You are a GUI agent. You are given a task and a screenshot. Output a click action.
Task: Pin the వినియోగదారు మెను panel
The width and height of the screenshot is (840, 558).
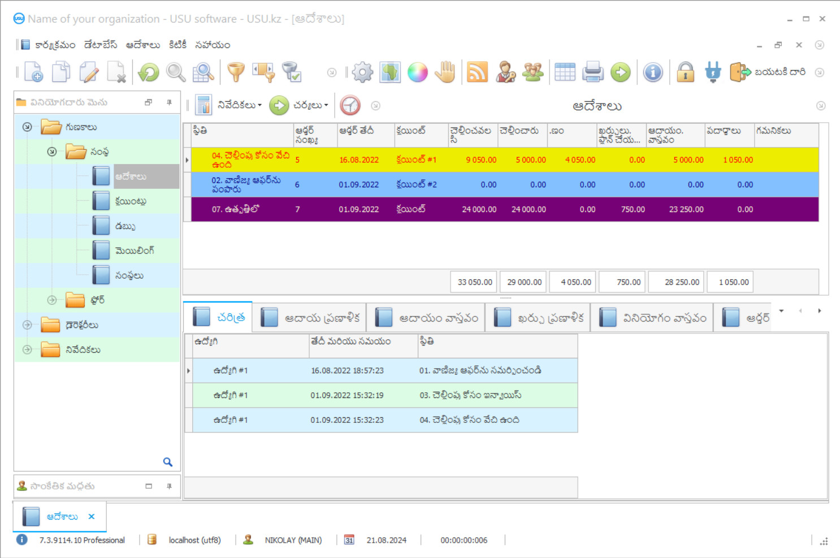point(169,102)
